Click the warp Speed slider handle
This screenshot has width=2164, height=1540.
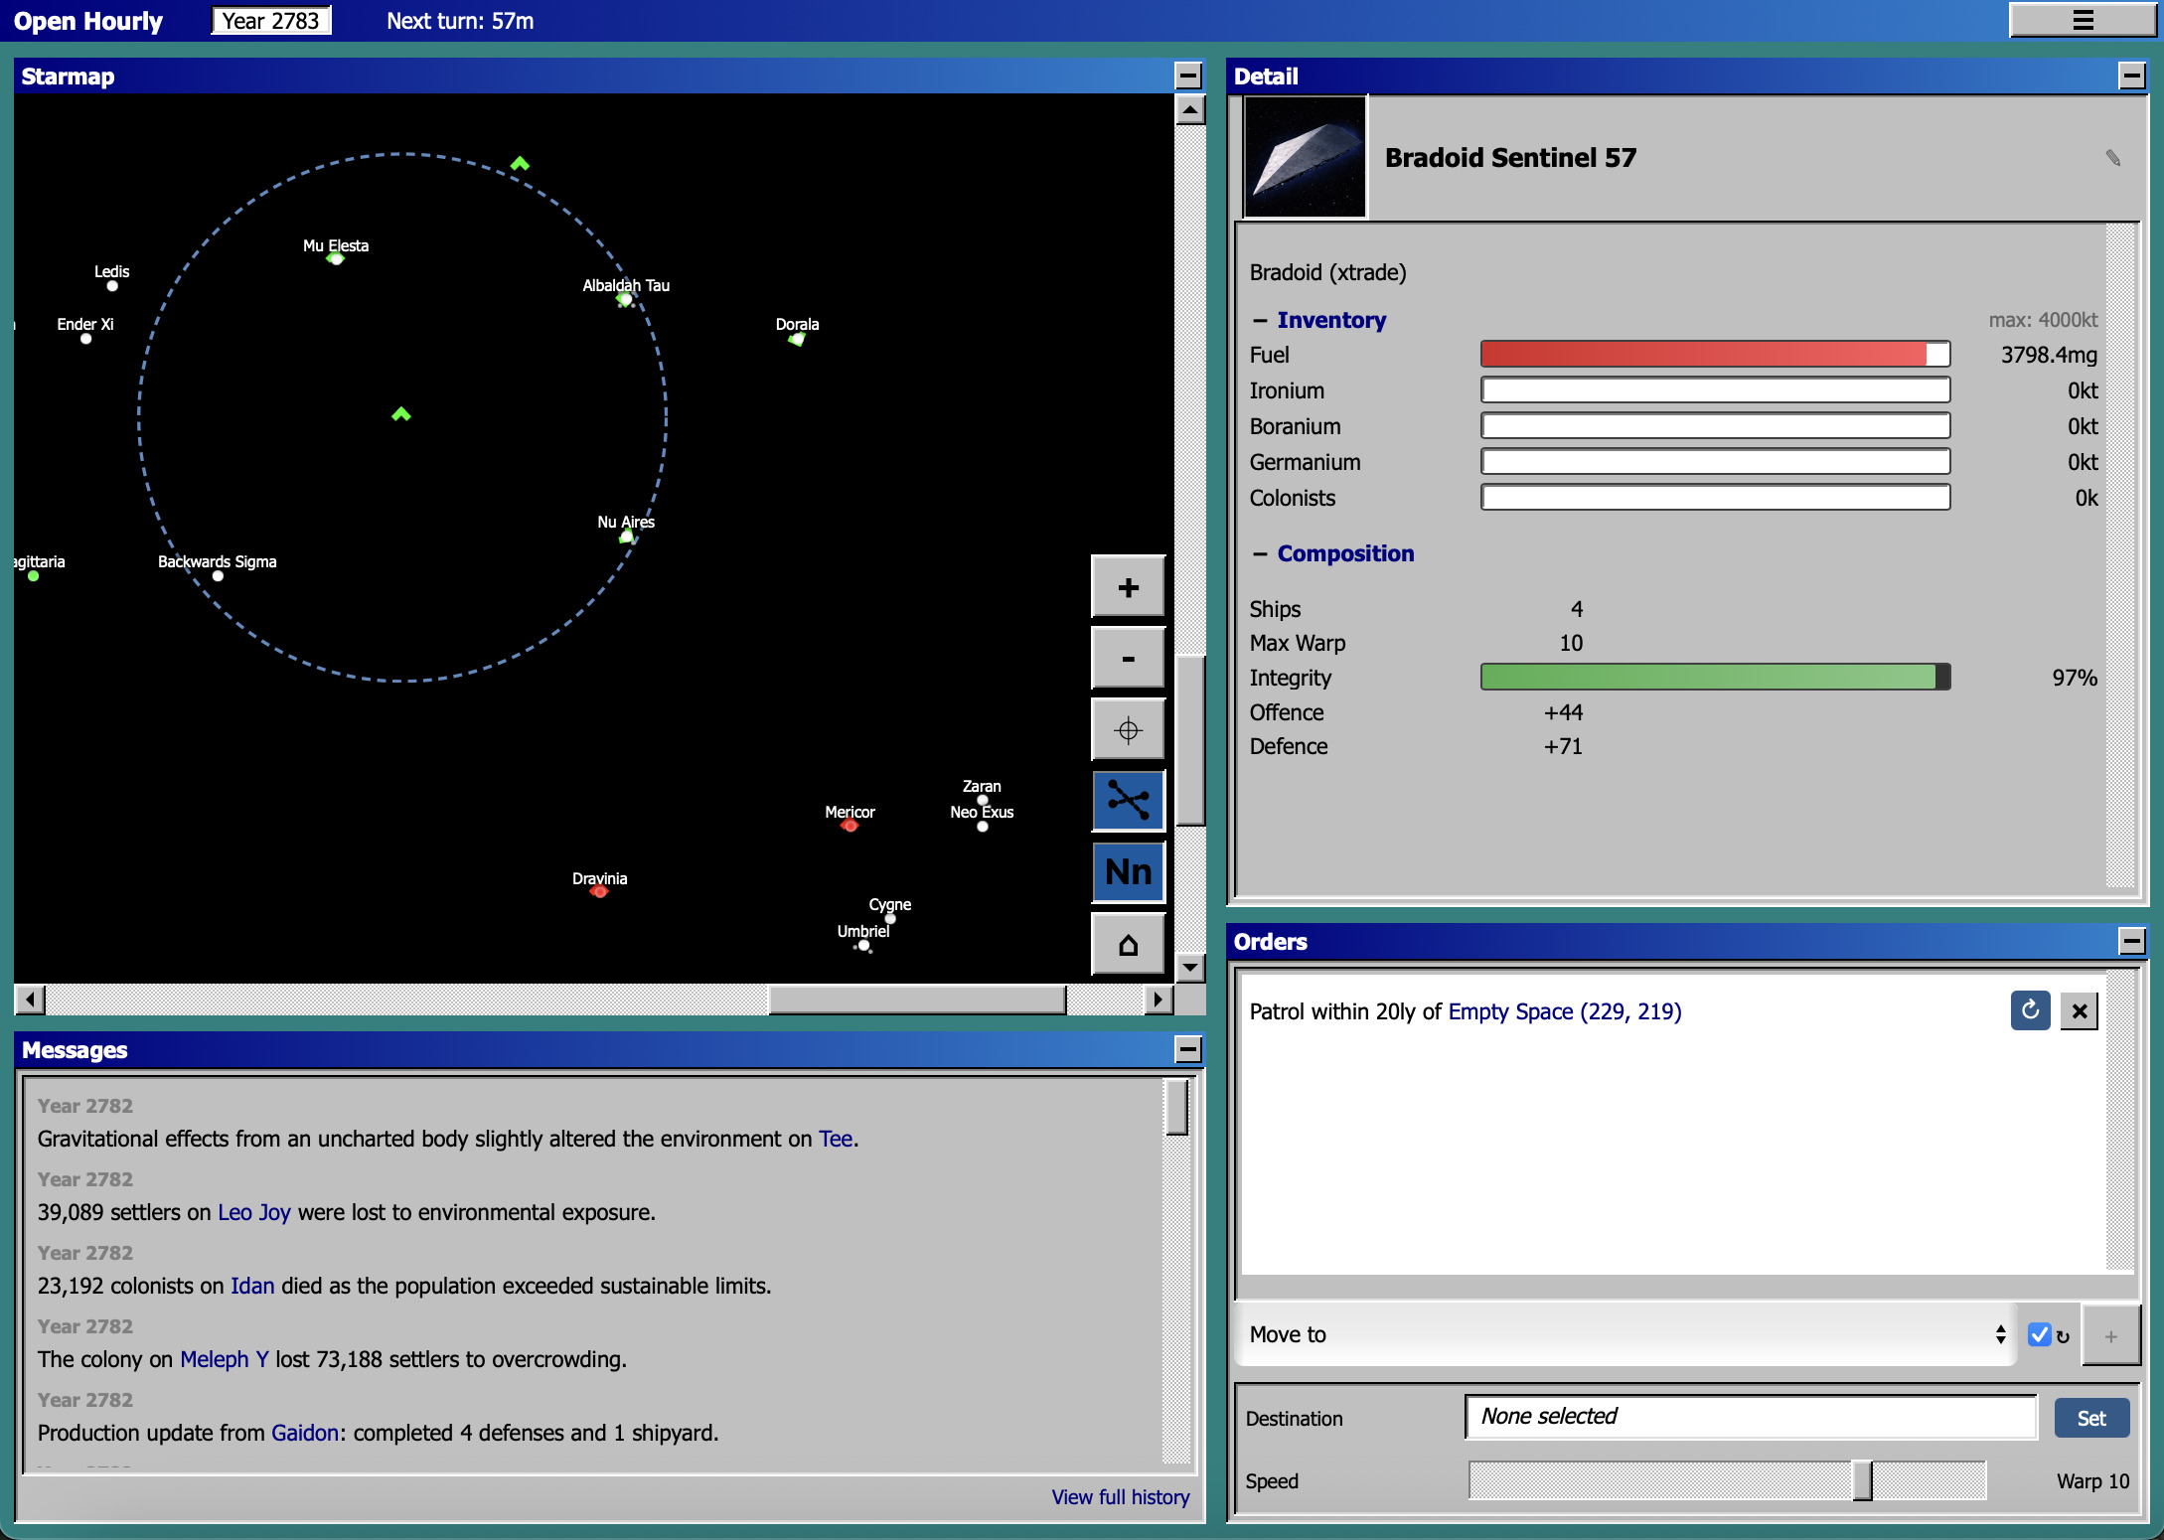pyautogui.click(x=1862, y=1480)
